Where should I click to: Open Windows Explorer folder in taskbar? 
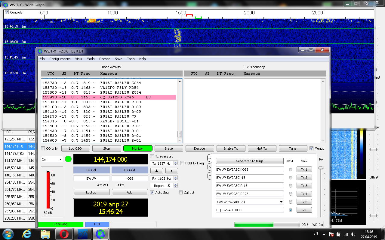[45, 234]
